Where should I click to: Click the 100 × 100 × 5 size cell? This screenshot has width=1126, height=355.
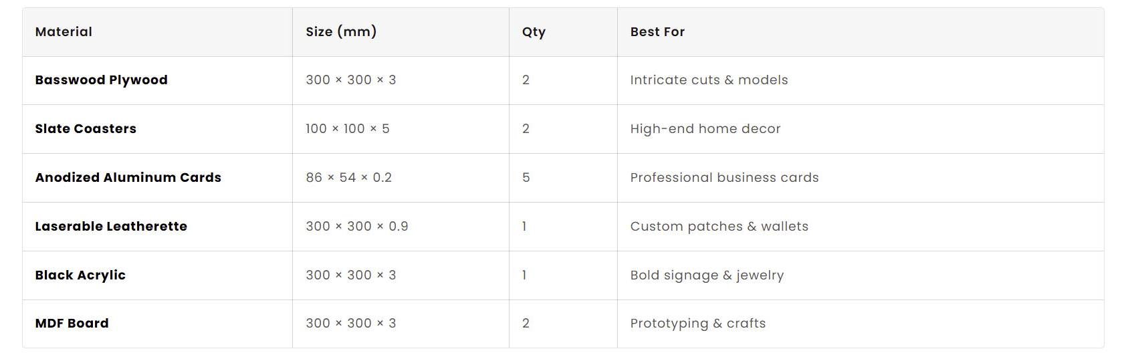coord(348,128)
